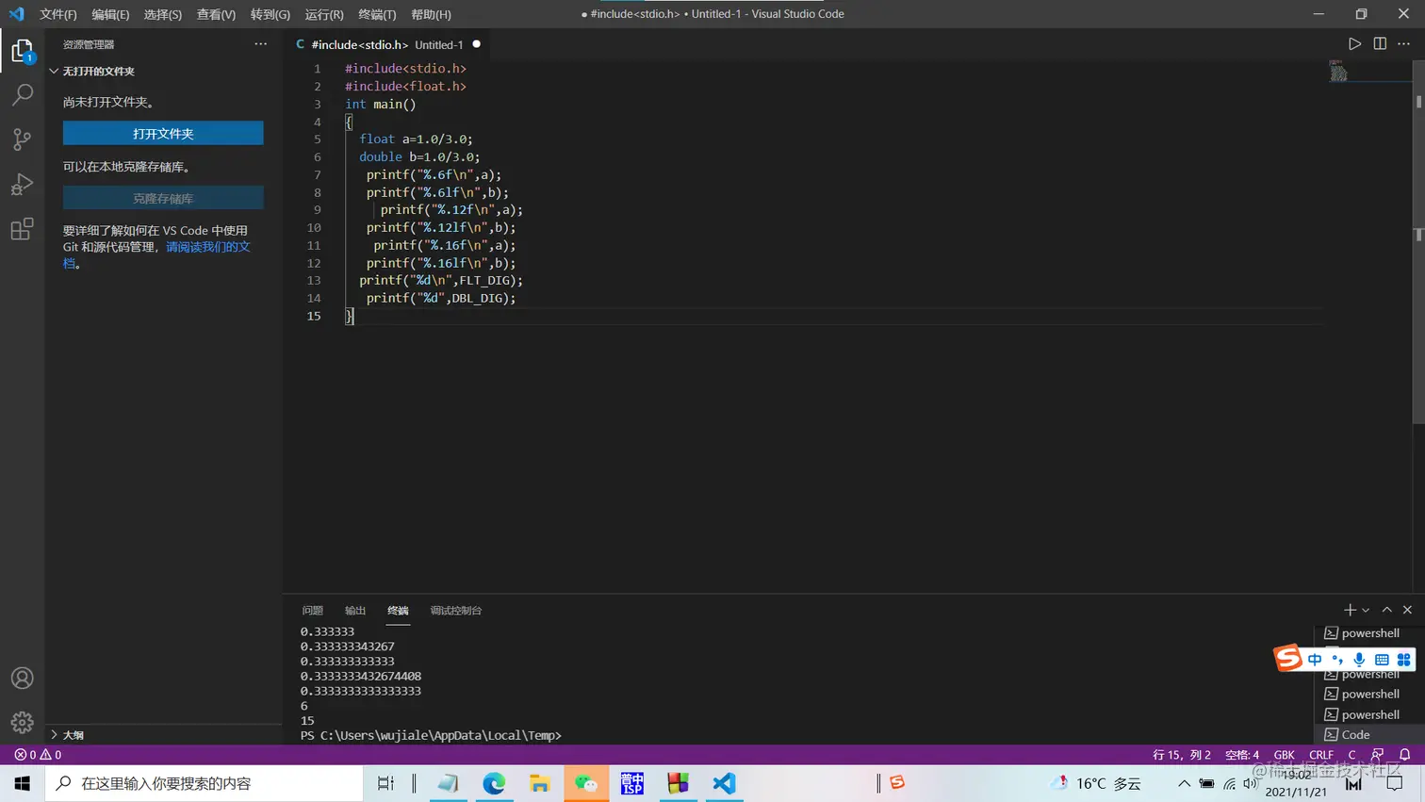Open the Windows Start menu
The image size is (1425, 802).
click(x=23, y=783)
